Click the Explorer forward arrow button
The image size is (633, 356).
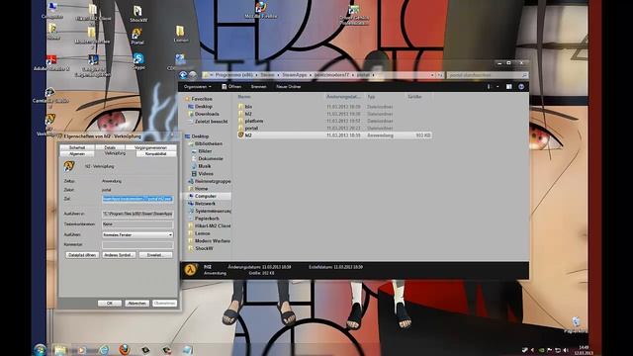coord(193,75)
